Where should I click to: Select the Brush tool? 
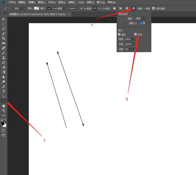click(4, 53)
